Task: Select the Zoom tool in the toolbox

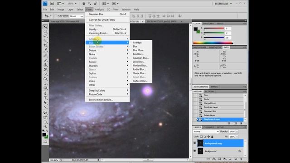Action: [45, 127]
